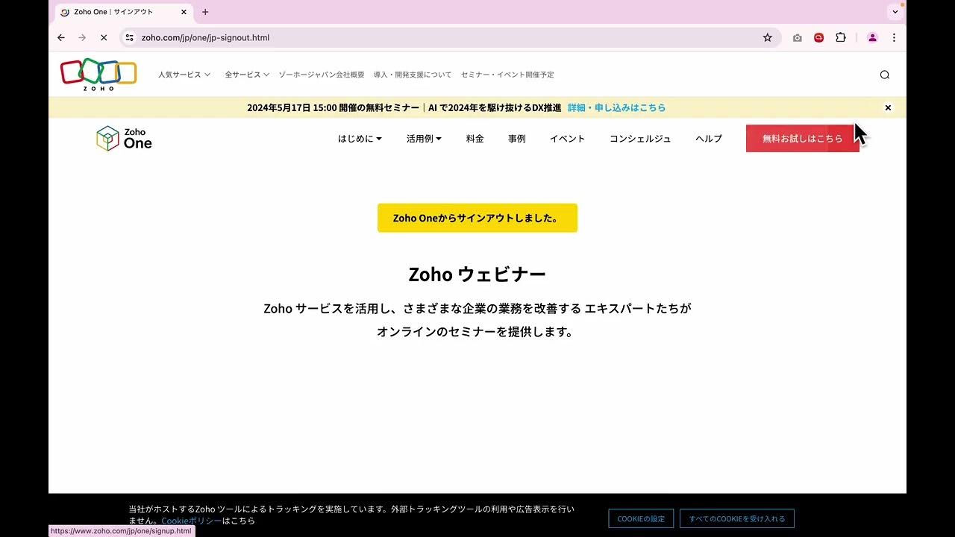Open COOKIEの設定 button

click(x=641, y=518)
